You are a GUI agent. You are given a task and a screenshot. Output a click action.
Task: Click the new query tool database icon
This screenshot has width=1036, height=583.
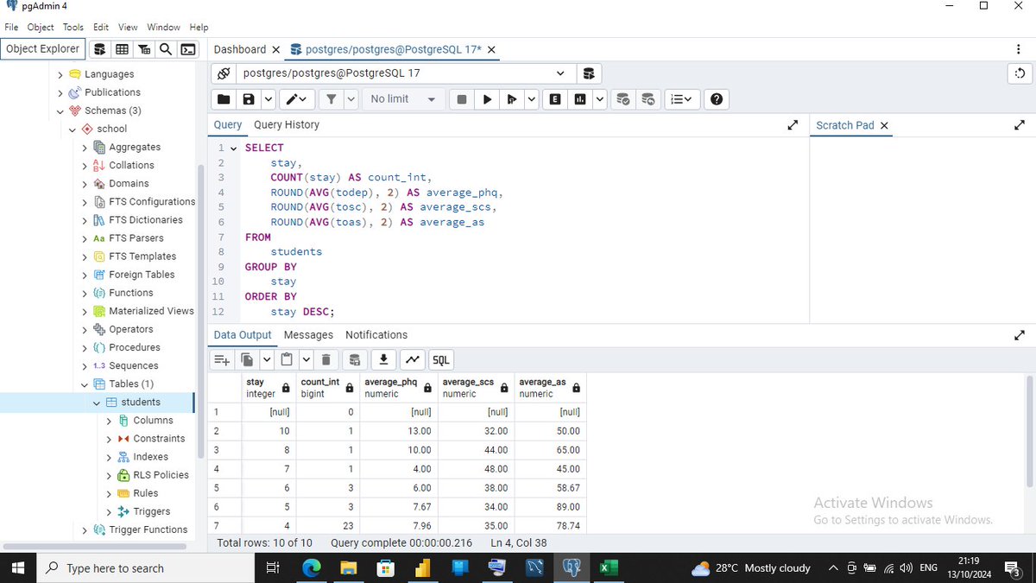coord(589,73)
